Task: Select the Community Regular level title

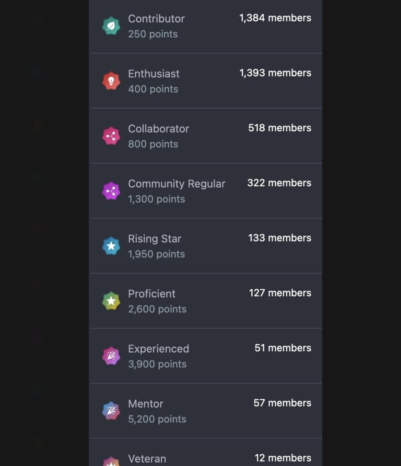Action: point(177,184)
